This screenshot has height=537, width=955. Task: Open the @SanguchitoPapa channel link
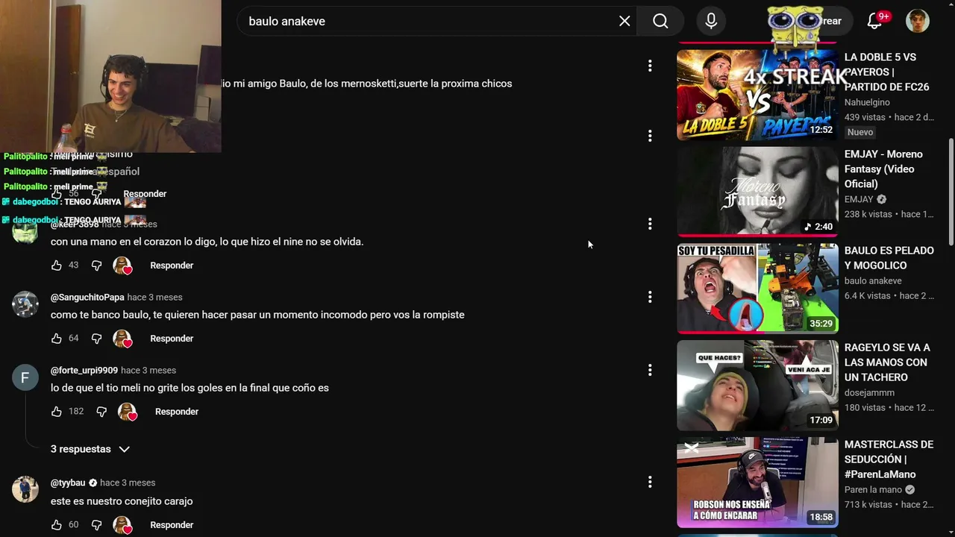click(87, 298)
